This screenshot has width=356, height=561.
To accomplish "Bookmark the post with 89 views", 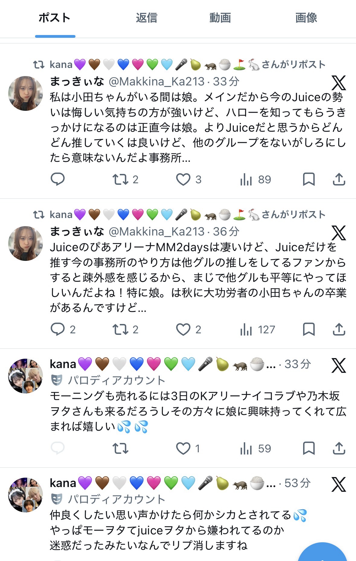I will point(309,179).
